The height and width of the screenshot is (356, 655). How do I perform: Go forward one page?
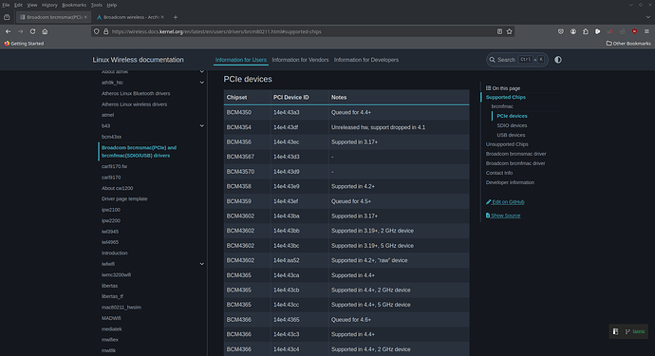(x=20, y=31)
